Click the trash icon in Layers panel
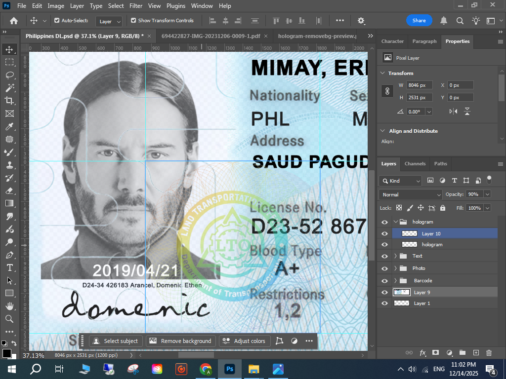 489,353
